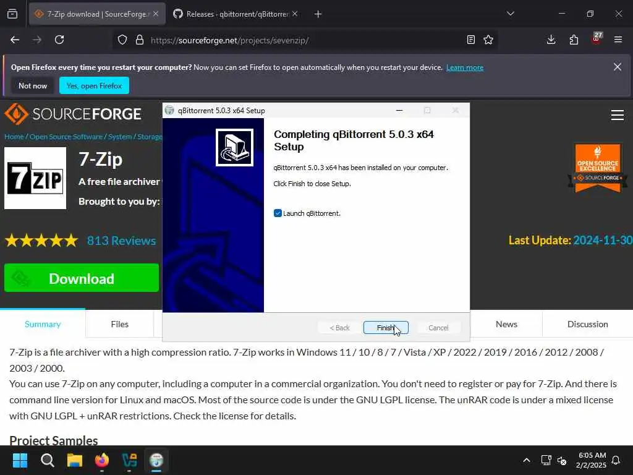Go back using Firefox back arrow
This screenshot has width=633, height=475.
[15, 40]
